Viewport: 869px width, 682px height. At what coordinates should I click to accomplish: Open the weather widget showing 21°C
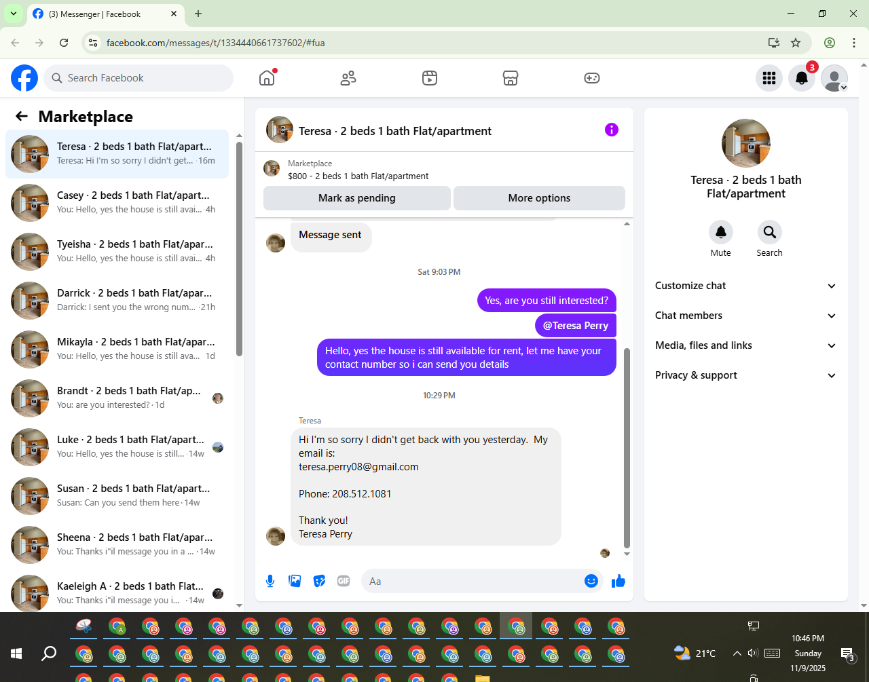click(x=695, y=653)
